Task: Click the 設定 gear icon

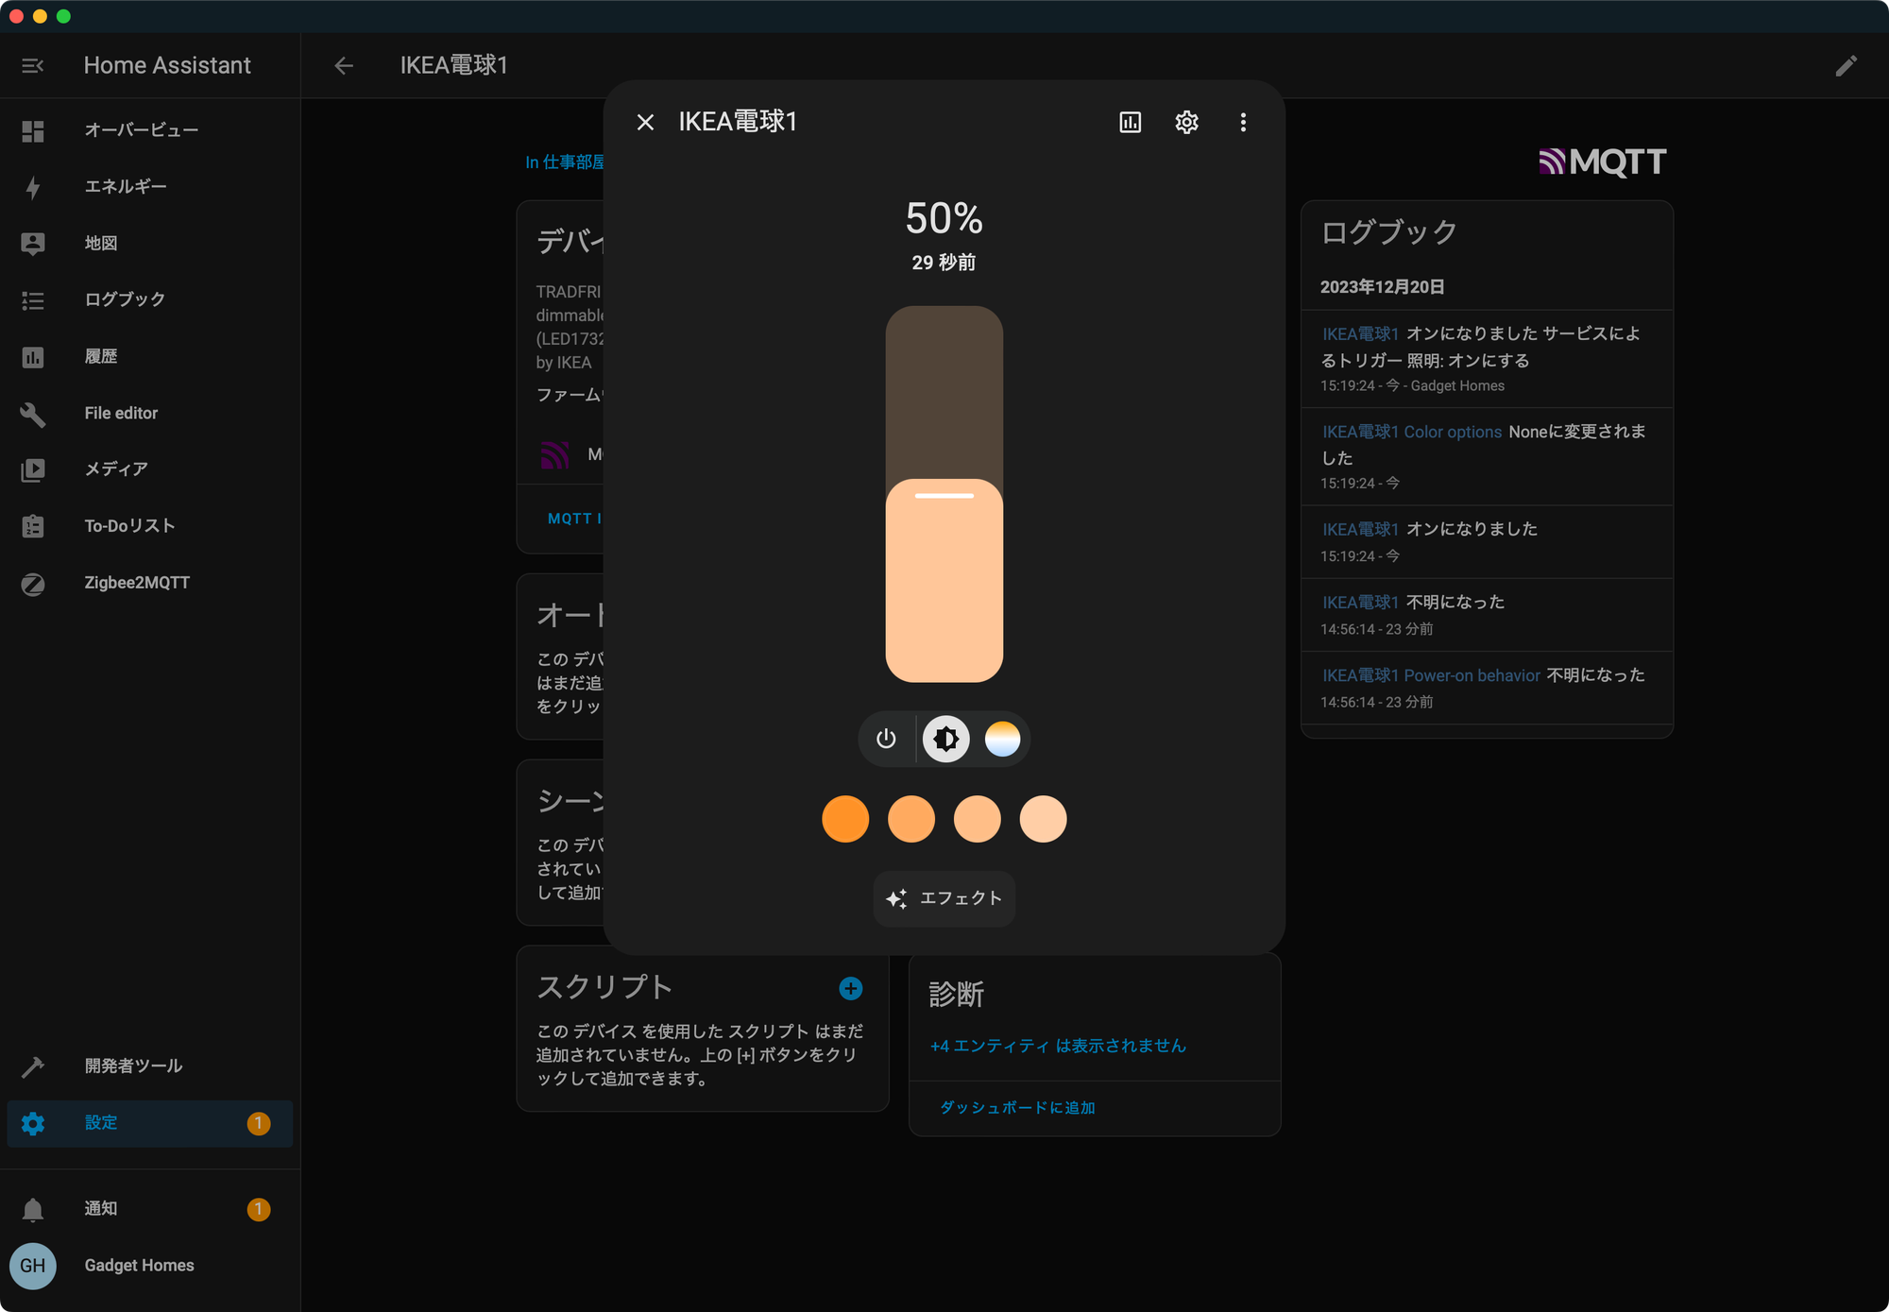Action: point(33,1123)
